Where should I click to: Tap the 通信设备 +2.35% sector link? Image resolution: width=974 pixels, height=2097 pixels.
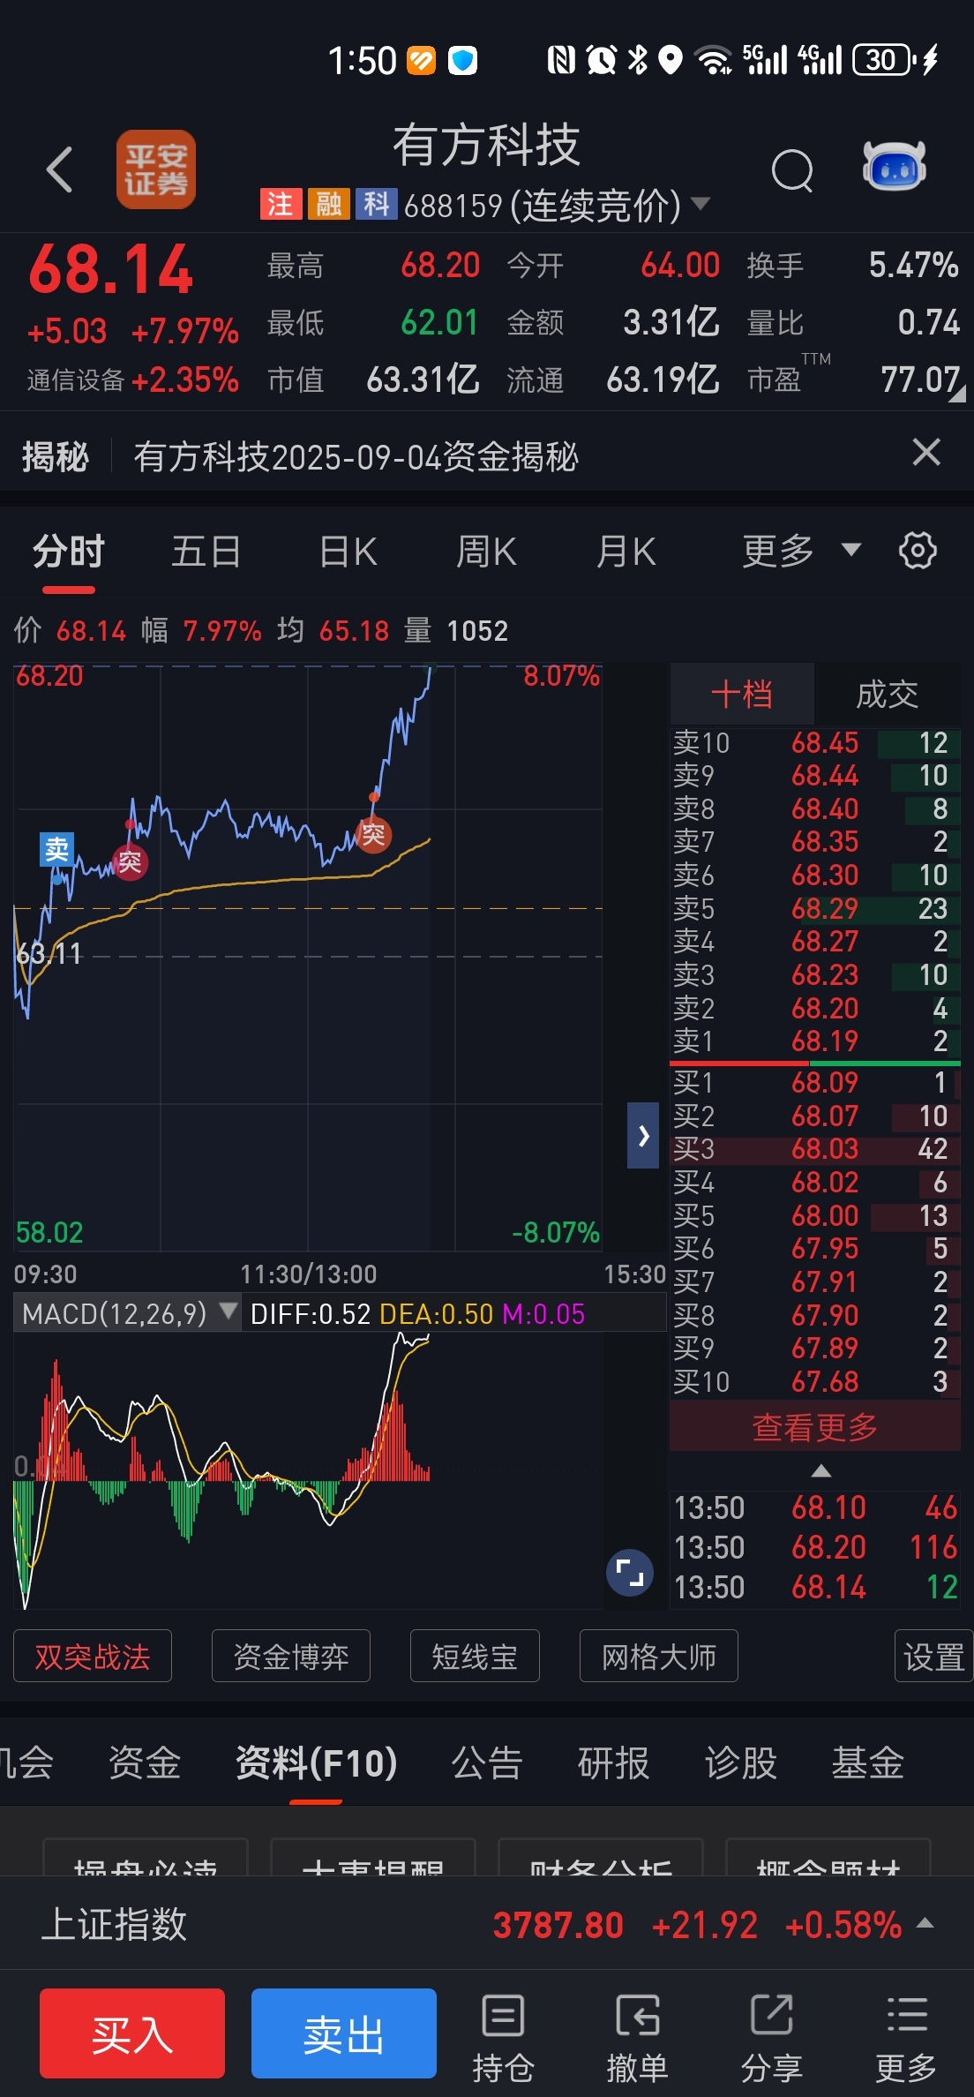pos(132,380)
